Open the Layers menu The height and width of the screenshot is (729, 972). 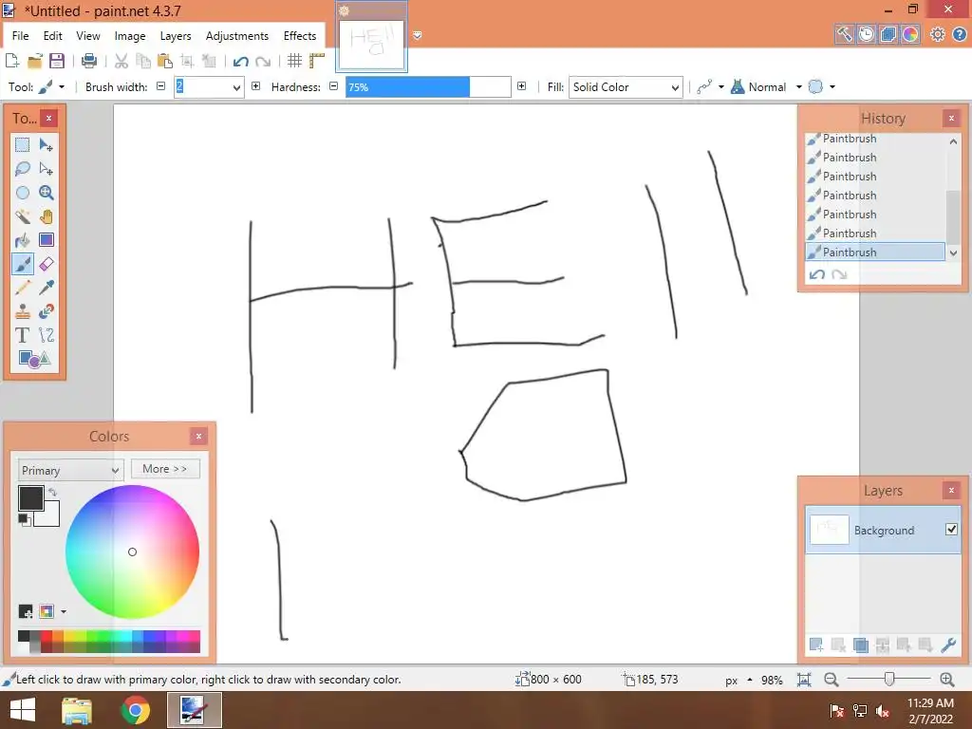176,36
